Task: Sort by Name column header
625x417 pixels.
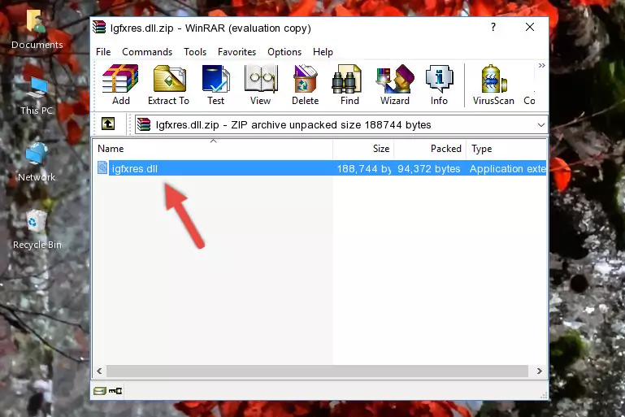Action: point(213,148)
